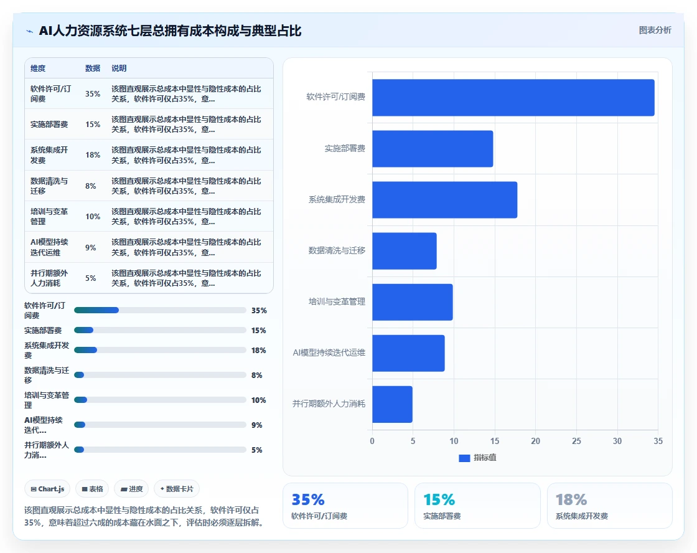The width and height of the screenshot is (697, 553).
Task: Click the 数据清洗与迁移 table row label
Action: [49, 186]
